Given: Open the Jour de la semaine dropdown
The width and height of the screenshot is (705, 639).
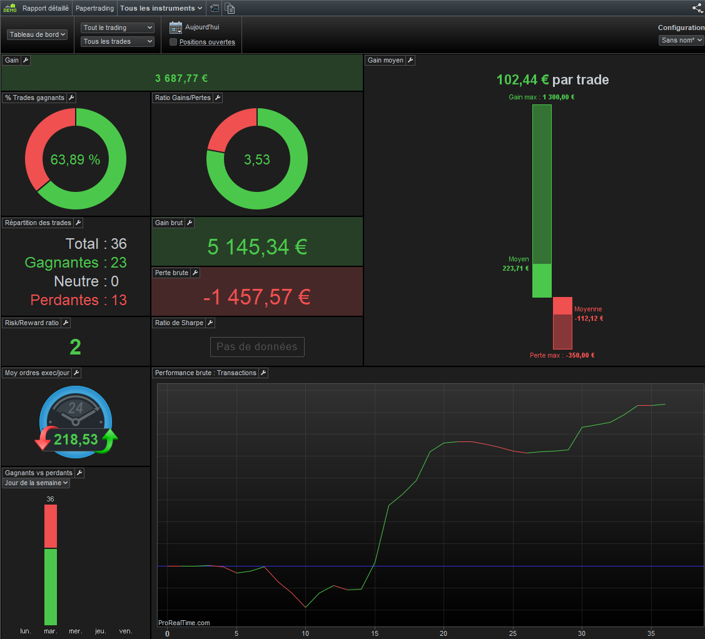Looking at the screenshot, I should pyautogui.click(x=36, y=483).
